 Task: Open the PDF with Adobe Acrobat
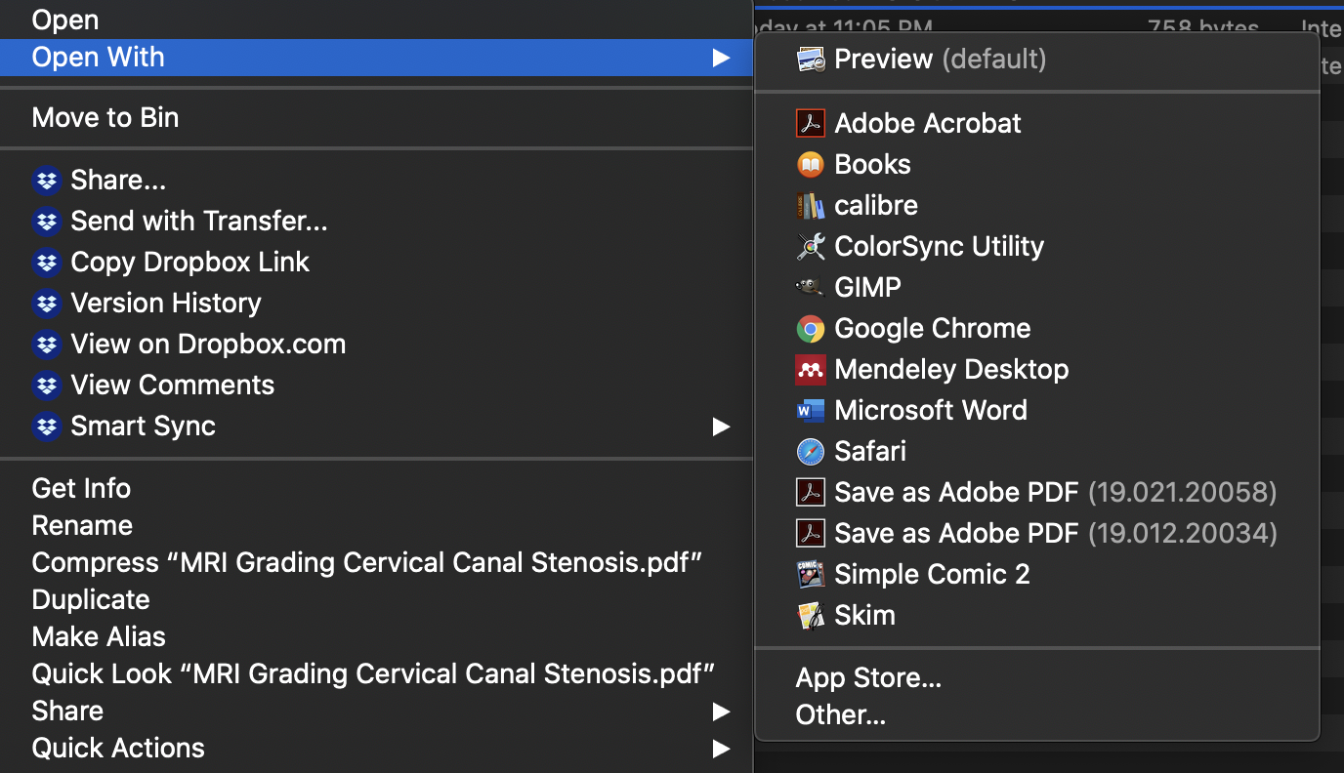pyautogui.click(x=927, y=123)
